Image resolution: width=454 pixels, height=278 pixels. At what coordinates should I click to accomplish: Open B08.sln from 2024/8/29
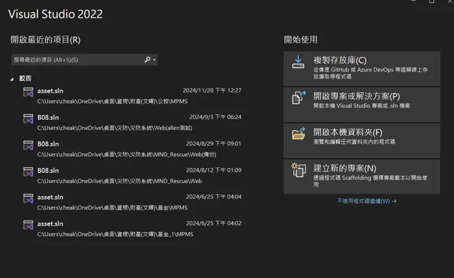coord(132,149)
